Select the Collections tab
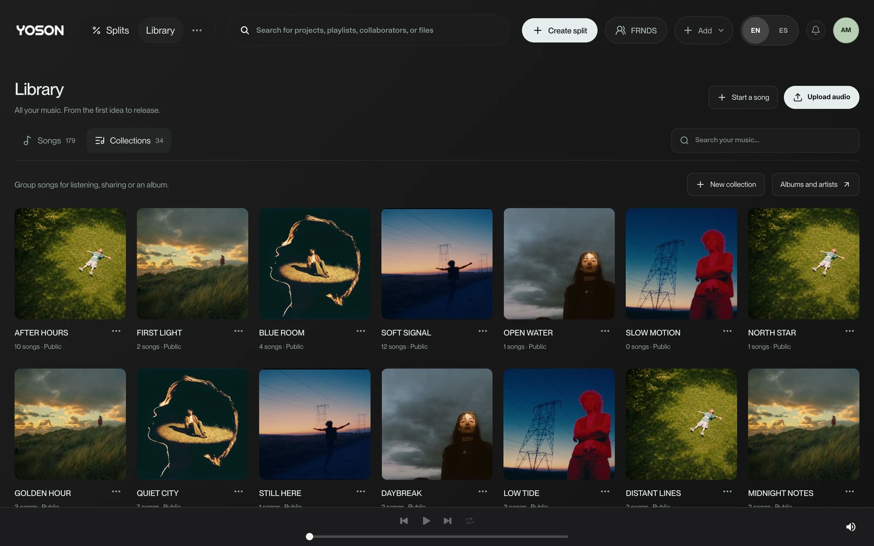 (x=129, y=141)
